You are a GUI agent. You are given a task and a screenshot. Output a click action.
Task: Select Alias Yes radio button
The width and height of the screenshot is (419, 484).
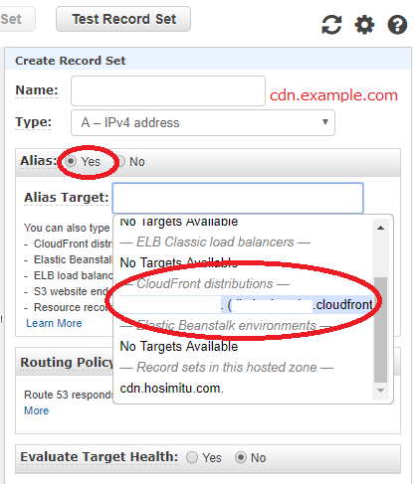point(71,161)
